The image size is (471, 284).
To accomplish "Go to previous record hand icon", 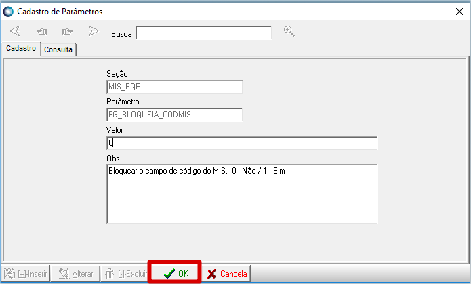I will pos(41,31).
